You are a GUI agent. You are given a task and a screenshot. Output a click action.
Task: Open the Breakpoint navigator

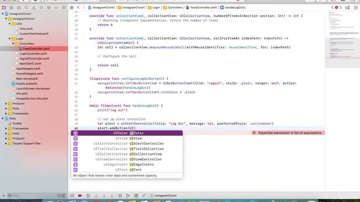pyautogui.click(x=56, y=7)
